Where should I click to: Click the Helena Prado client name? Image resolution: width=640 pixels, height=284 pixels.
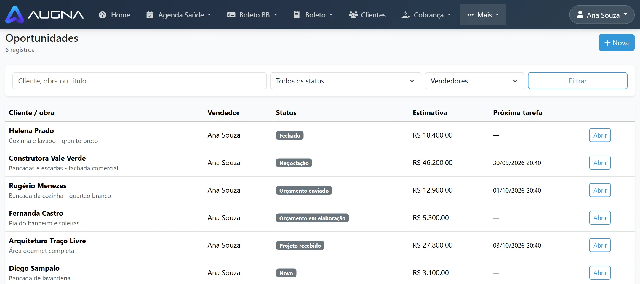(x=31, y=131)
